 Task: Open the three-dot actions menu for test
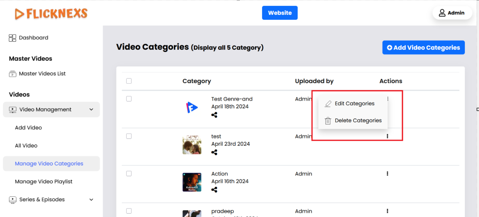pyautogui.click(x=387, y=136)
